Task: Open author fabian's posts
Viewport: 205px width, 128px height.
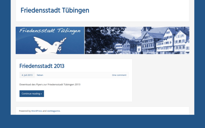Action: coord(40,75)
